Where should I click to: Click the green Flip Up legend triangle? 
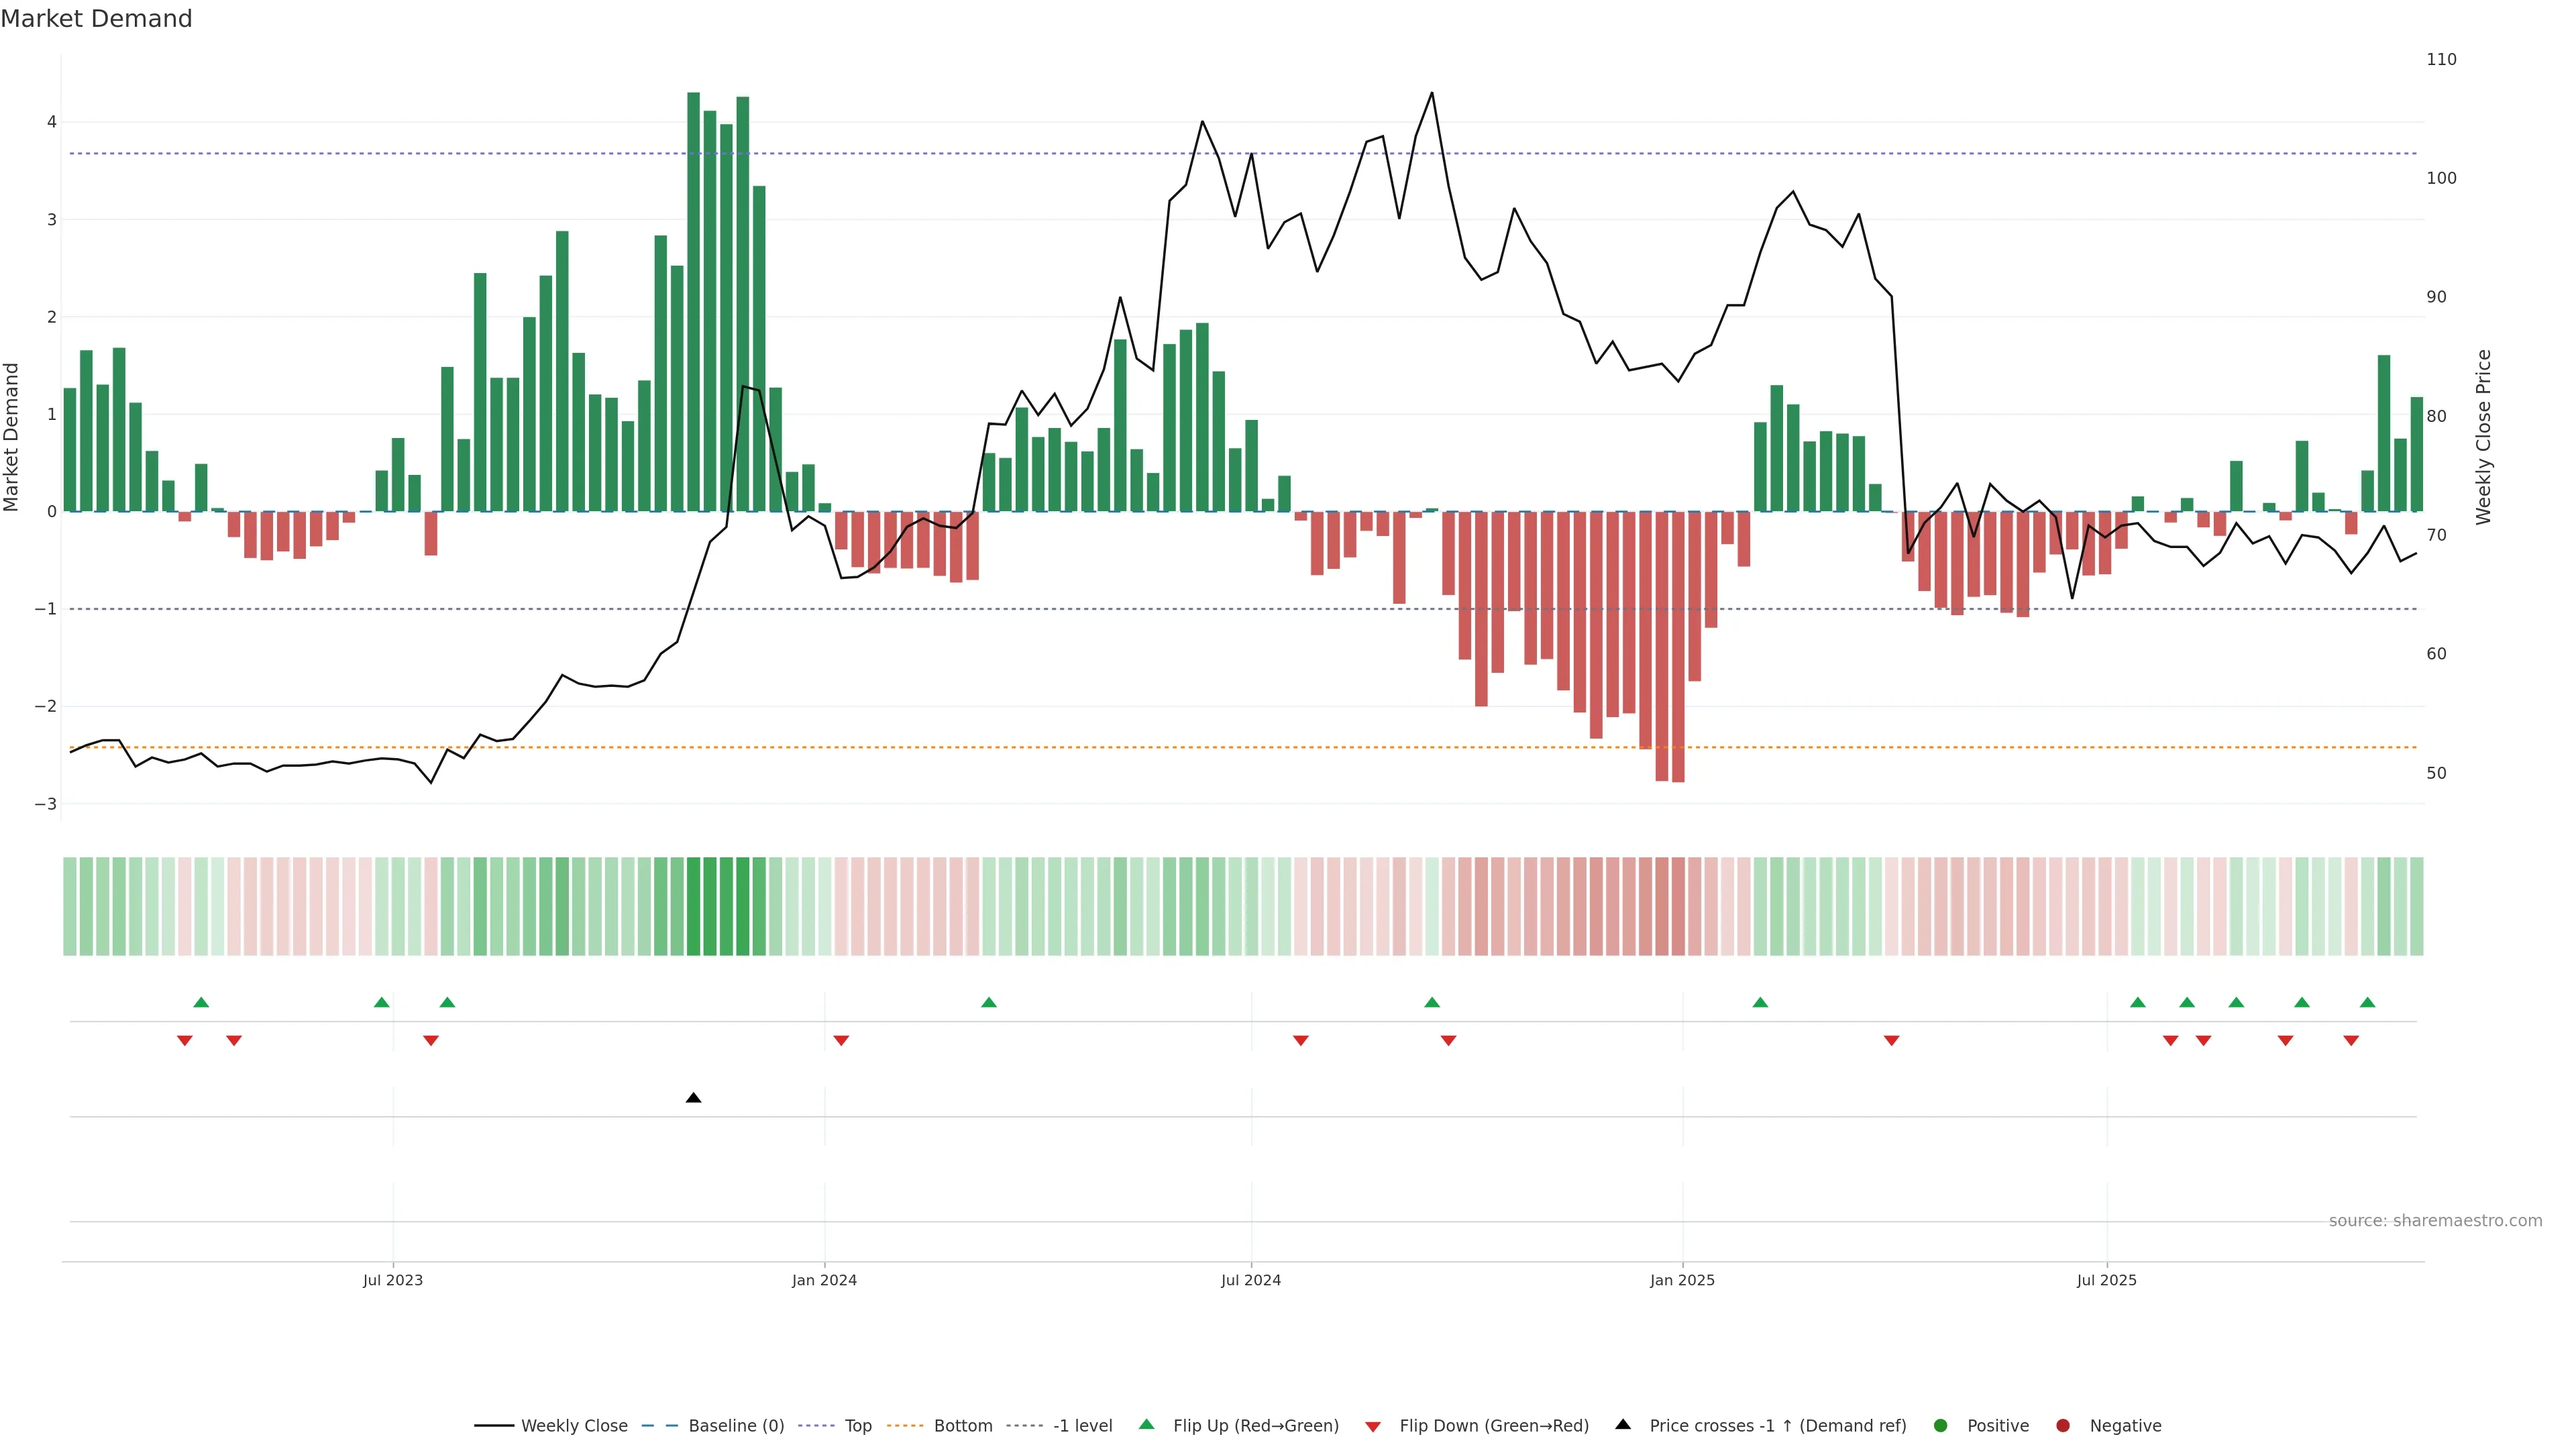pos(1146,1424)
